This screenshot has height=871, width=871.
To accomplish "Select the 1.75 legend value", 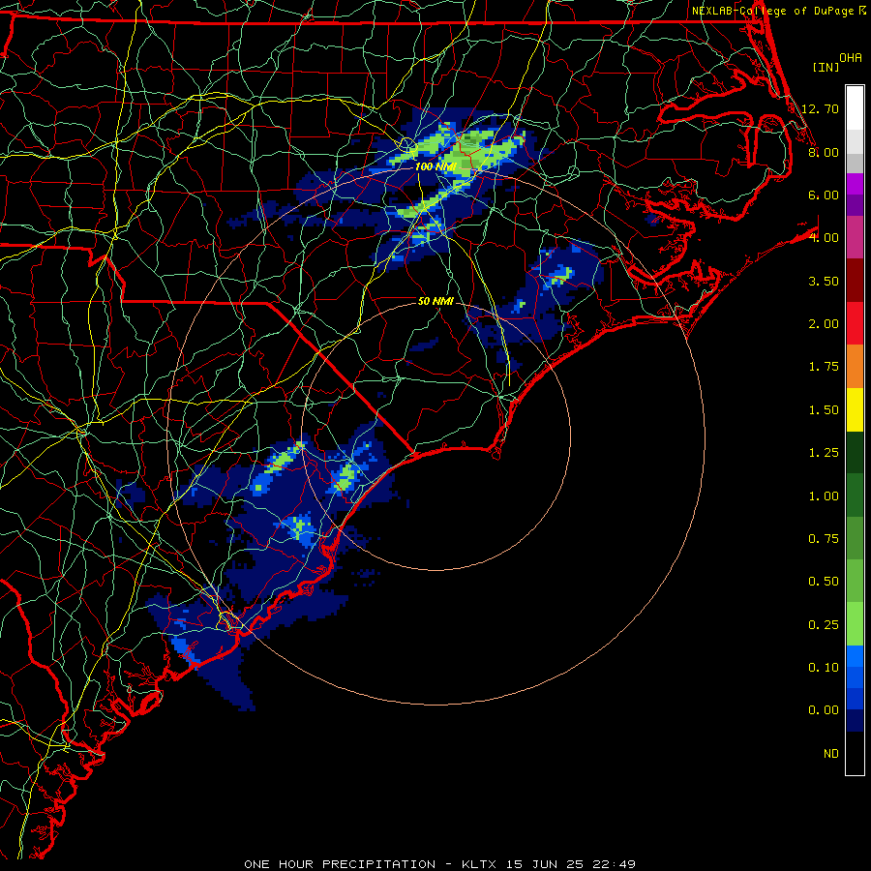I will click(x=823, y=367).
